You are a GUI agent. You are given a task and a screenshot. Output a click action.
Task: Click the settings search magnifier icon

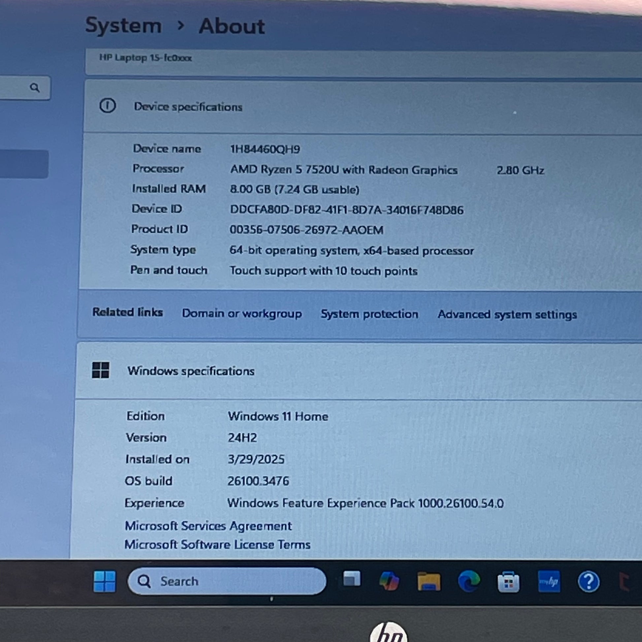click(x=35, y=88)
